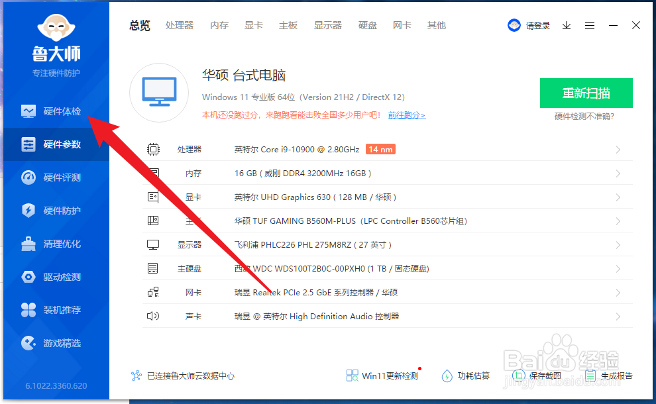The width and height of the screenshot is (656, 404).
Task: Click the 显卡 graphics card icon
Action: [x=153, y=197]
